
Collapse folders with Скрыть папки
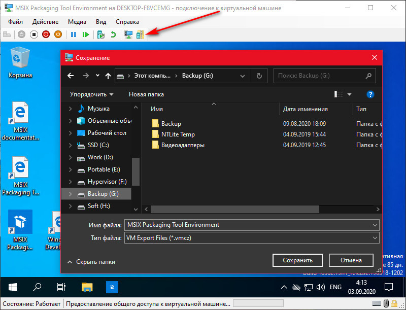tap(91, 262)
